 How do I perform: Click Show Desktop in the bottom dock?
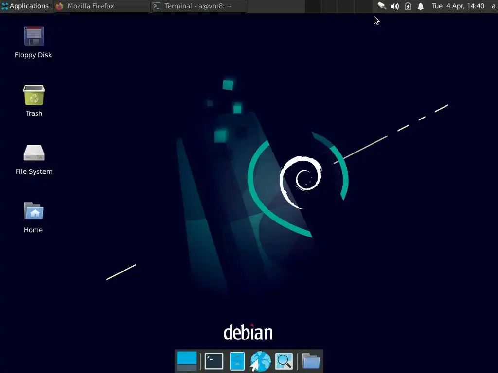[187, 361]
